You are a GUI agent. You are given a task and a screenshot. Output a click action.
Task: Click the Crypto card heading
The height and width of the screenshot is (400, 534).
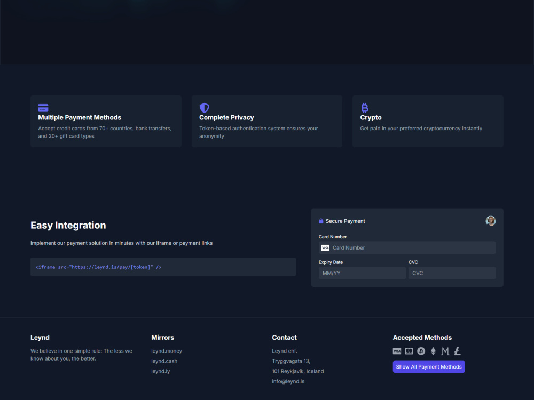tap(371, 118)
